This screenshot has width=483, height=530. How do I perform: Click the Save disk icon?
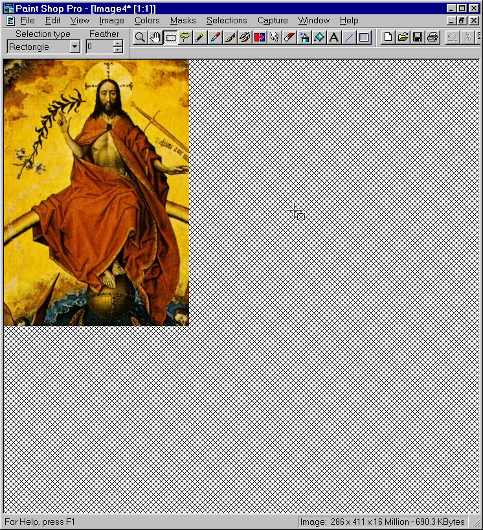[418, 38]
